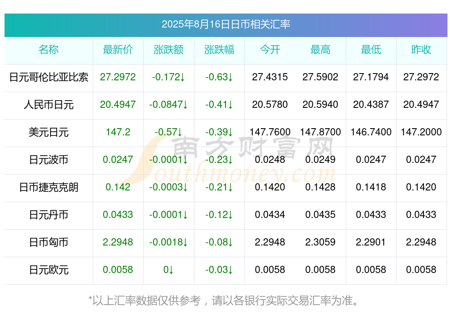Click the 今开 column header

pos(270,50)
